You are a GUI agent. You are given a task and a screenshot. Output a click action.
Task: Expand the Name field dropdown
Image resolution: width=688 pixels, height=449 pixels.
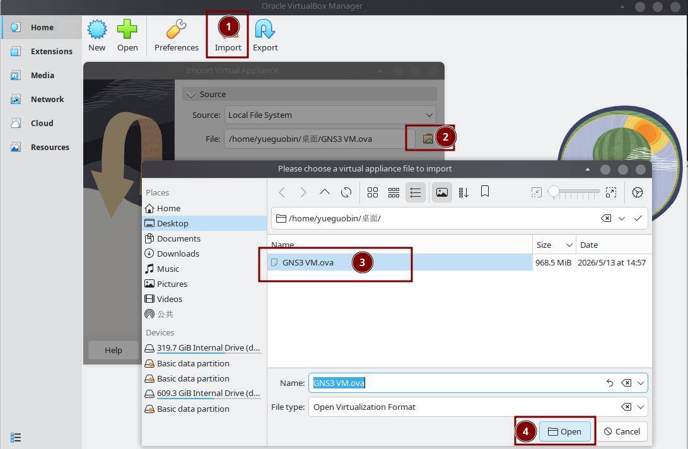641,383
